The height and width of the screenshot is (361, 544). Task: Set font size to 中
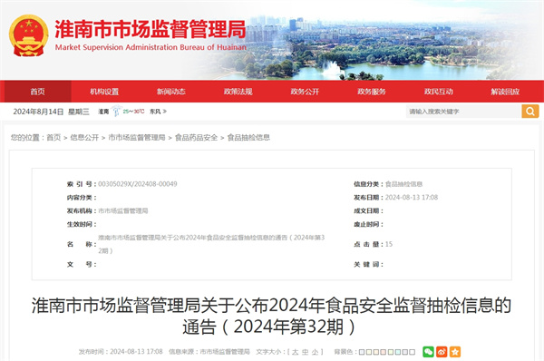coord(305,352)
